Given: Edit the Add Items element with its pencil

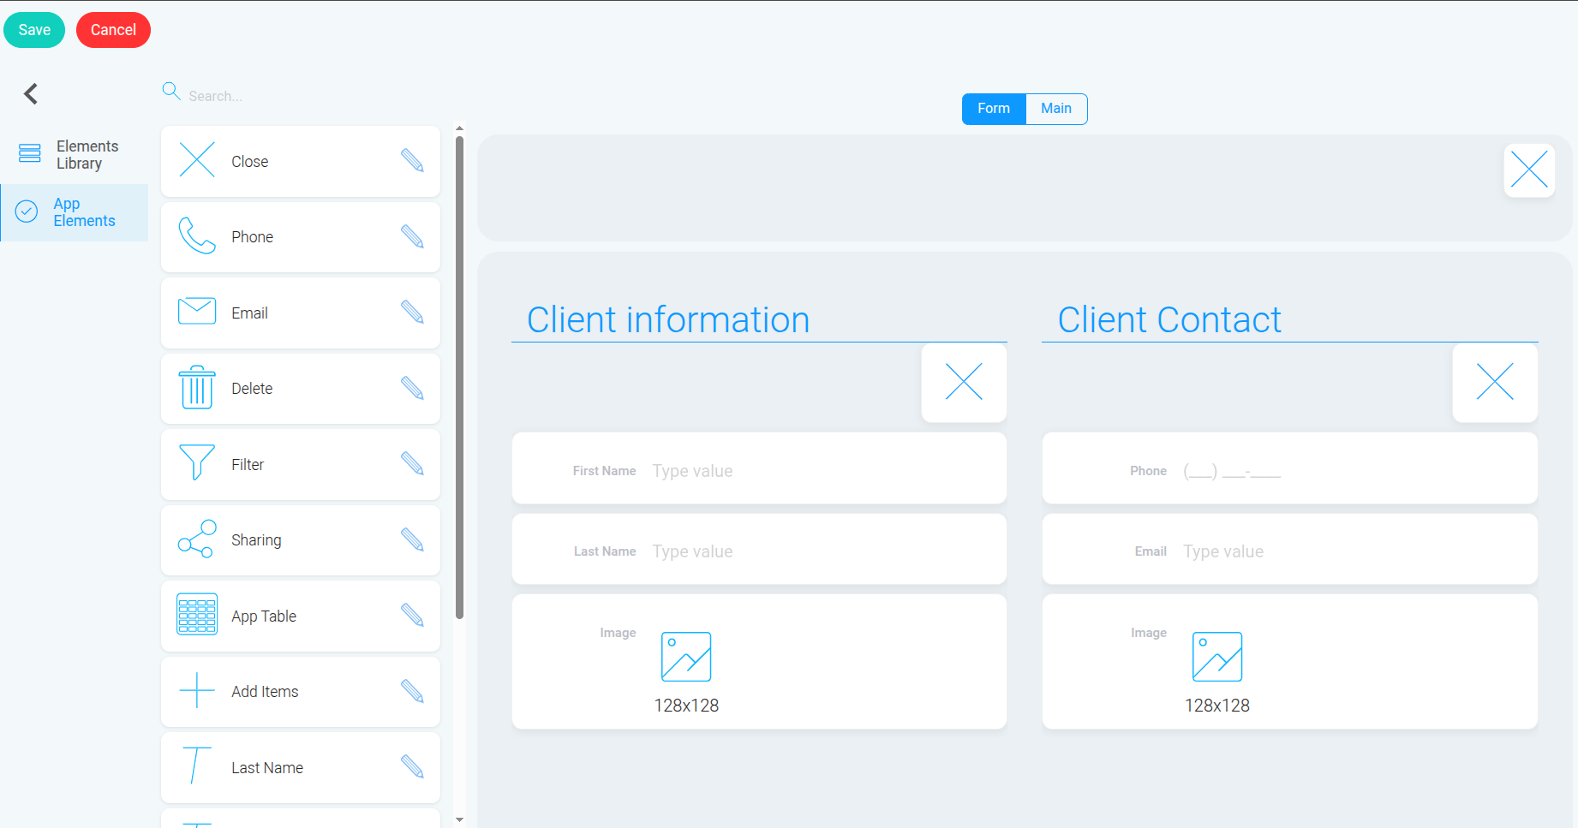Looking at the screenshot, I should [x=412, y=691].
